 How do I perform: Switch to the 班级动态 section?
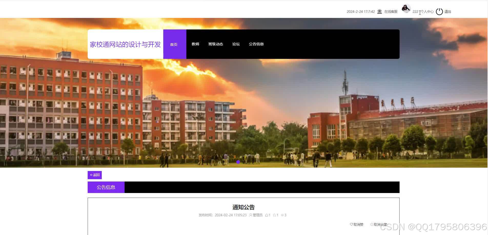[216, 44]
